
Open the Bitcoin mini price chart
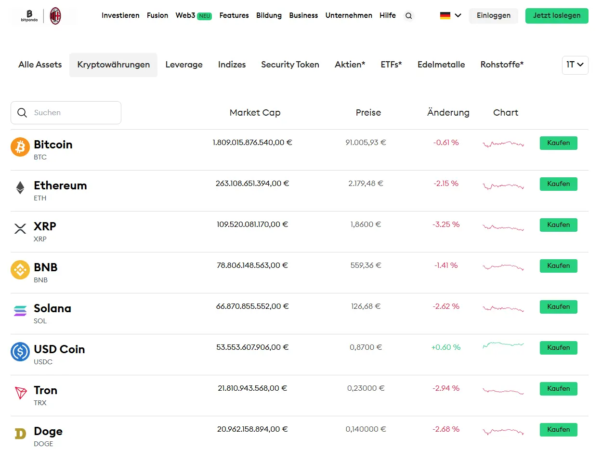[x=503, y=143]
